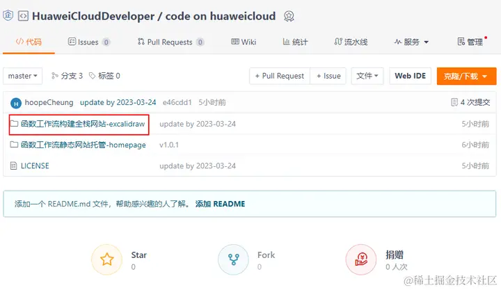Open commit message in LICENSE row
The image size is (501, 290).
coord(198,166)
